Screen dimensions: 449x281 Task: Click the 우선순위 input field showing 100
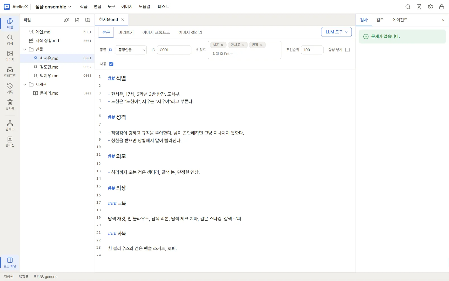pyautogui.click(x=312, y=50)
